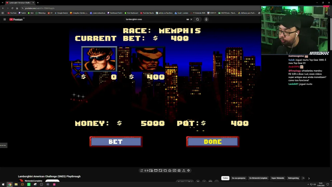Open the STATS F1 bookmark
Screen dimensions: 332x187
tap(212, 13)
